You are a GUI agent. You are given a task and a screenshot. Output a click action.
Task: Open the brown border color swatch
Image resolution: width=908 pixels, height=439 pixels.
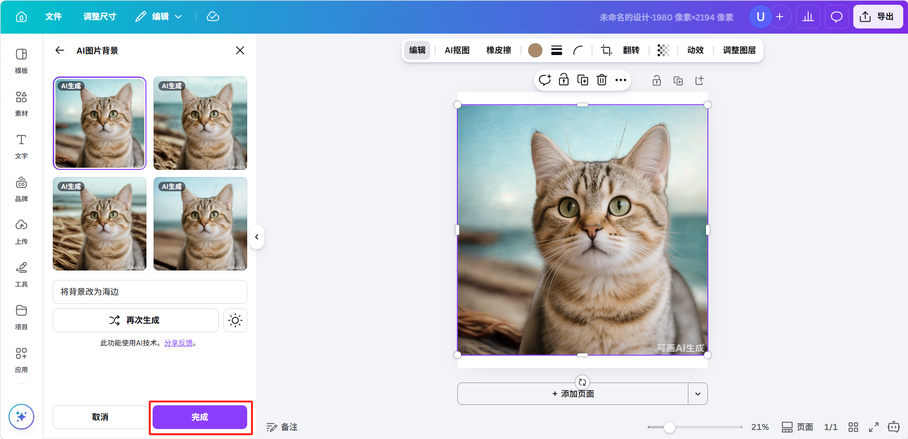(535, 50)
